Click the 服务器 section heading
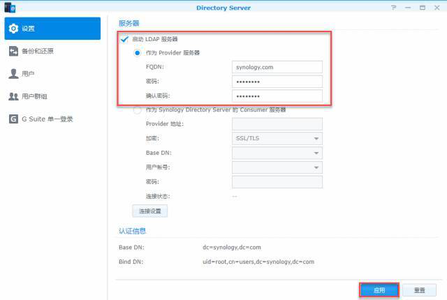 coord(129,23)
